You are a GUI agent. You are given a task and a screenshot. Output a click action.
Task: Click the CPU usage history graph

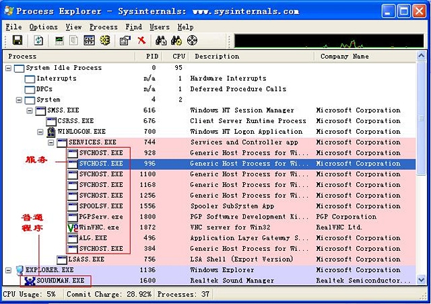[329, 40]
